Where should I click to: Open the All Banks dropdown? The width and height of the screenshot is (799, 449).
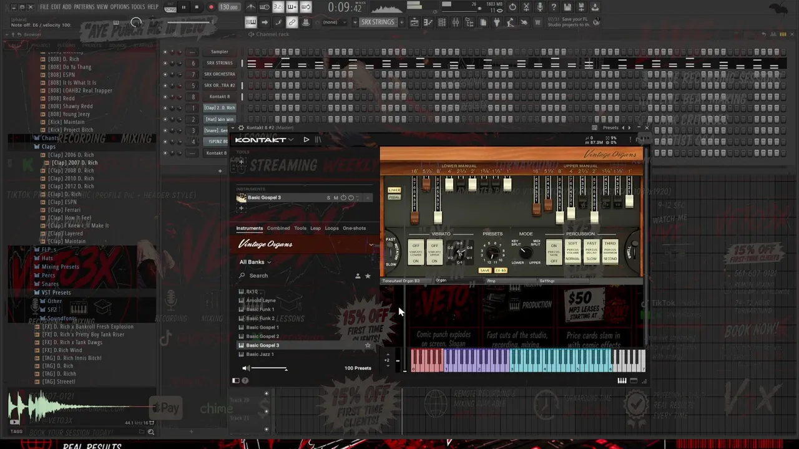pos(255,262)
